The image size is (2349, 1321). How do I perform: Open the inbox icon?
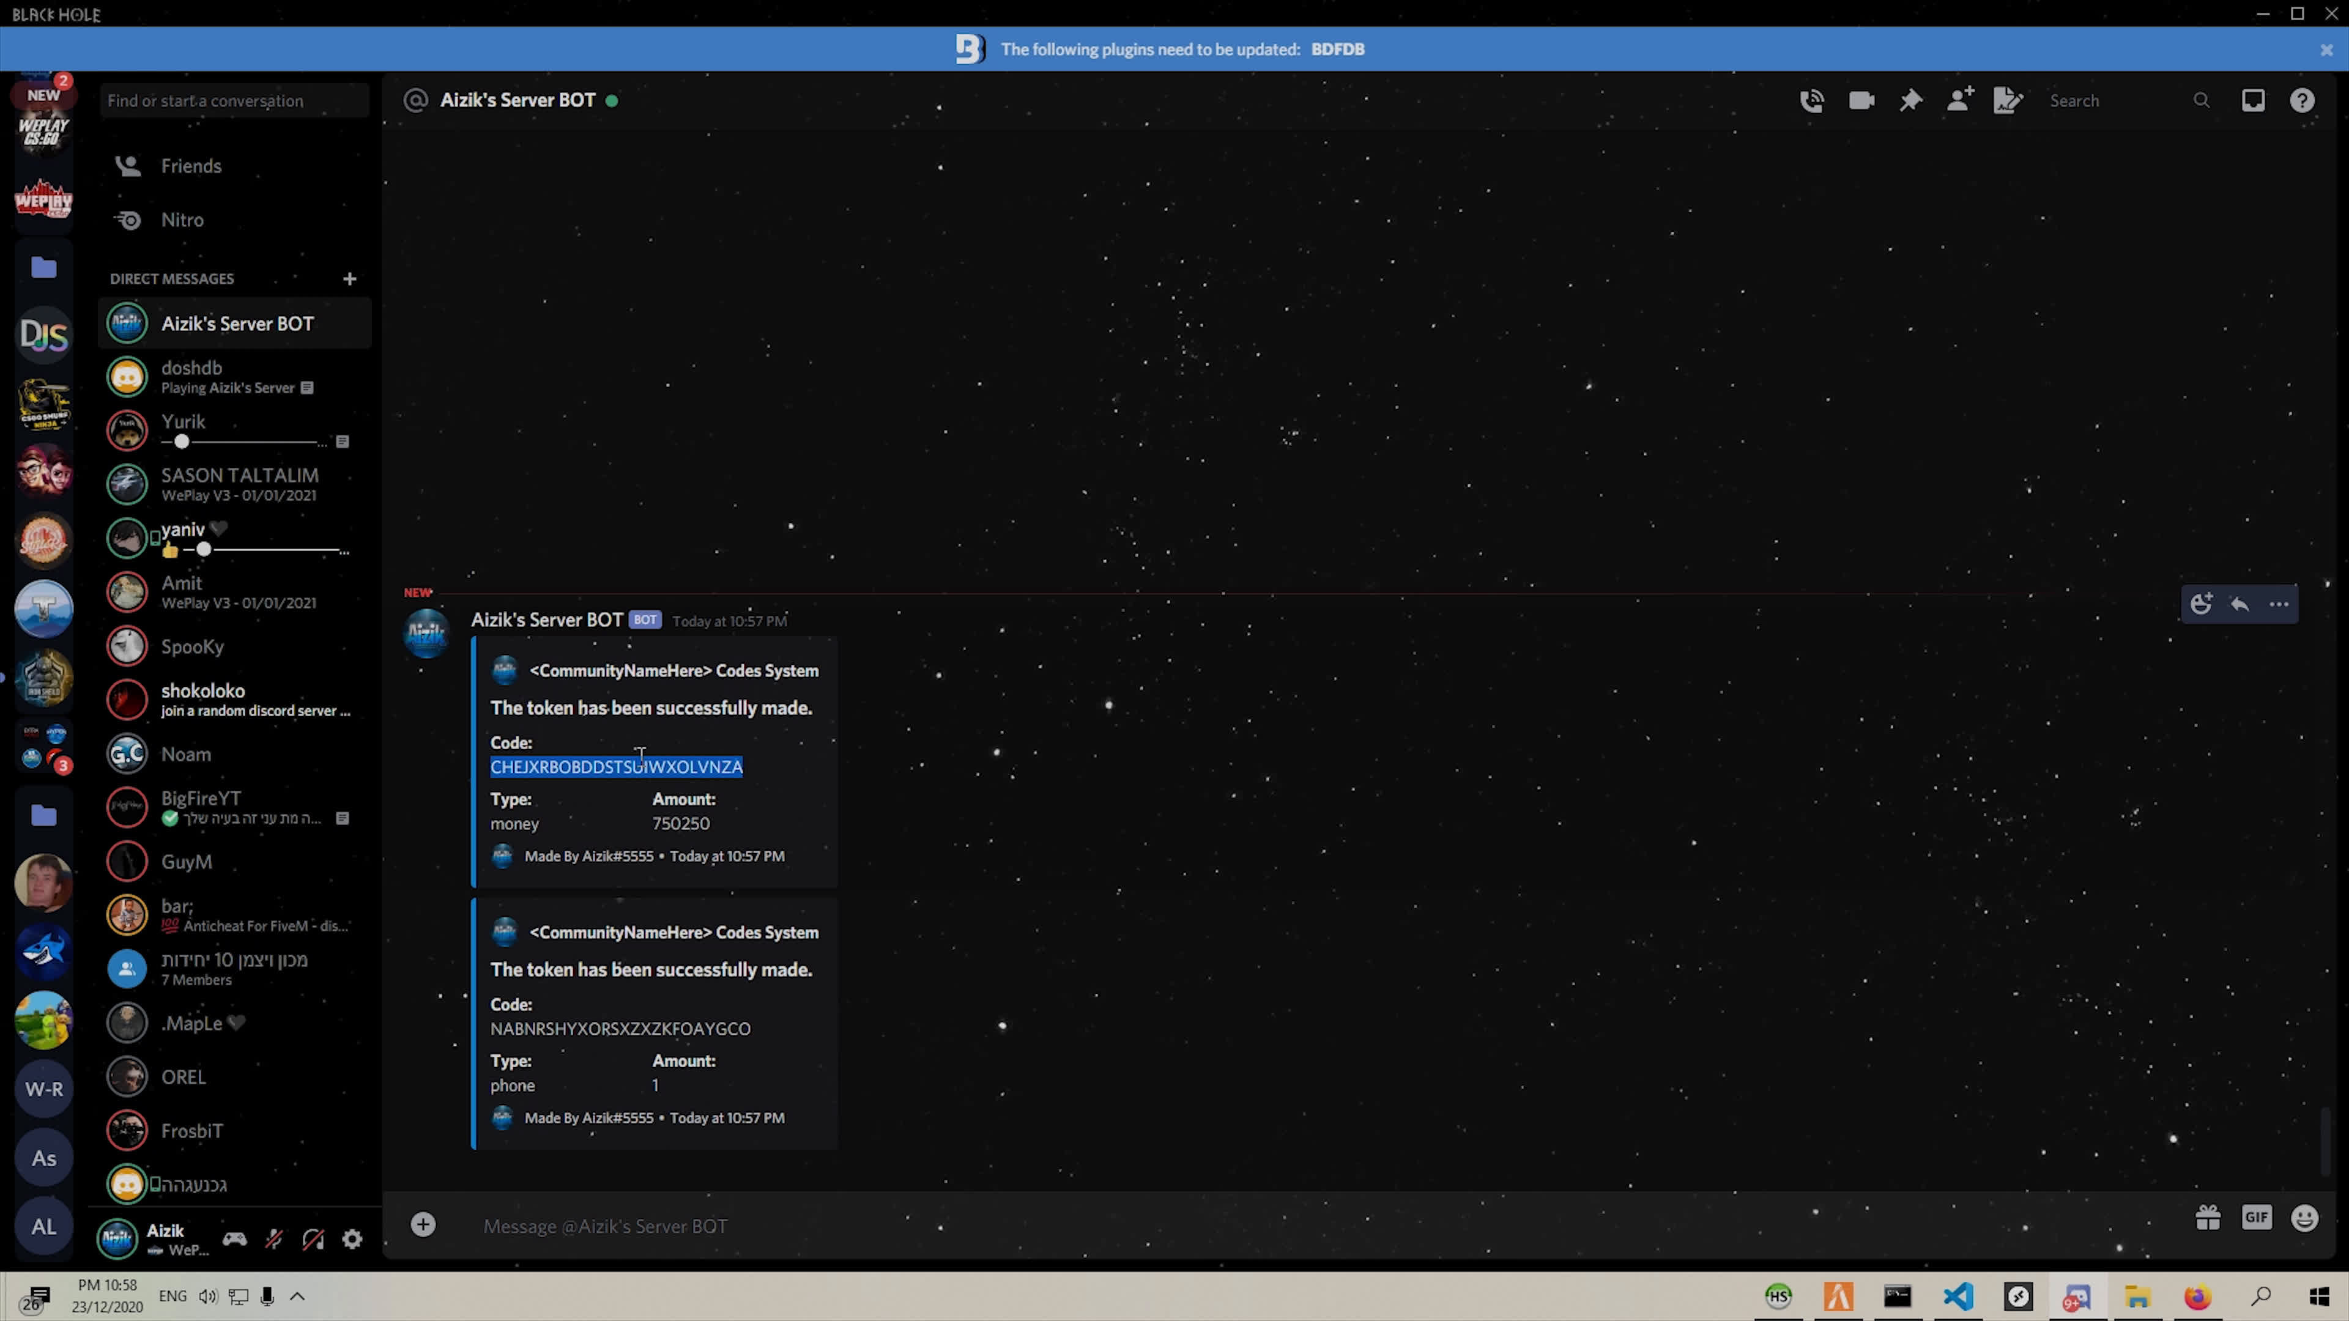2252,100
